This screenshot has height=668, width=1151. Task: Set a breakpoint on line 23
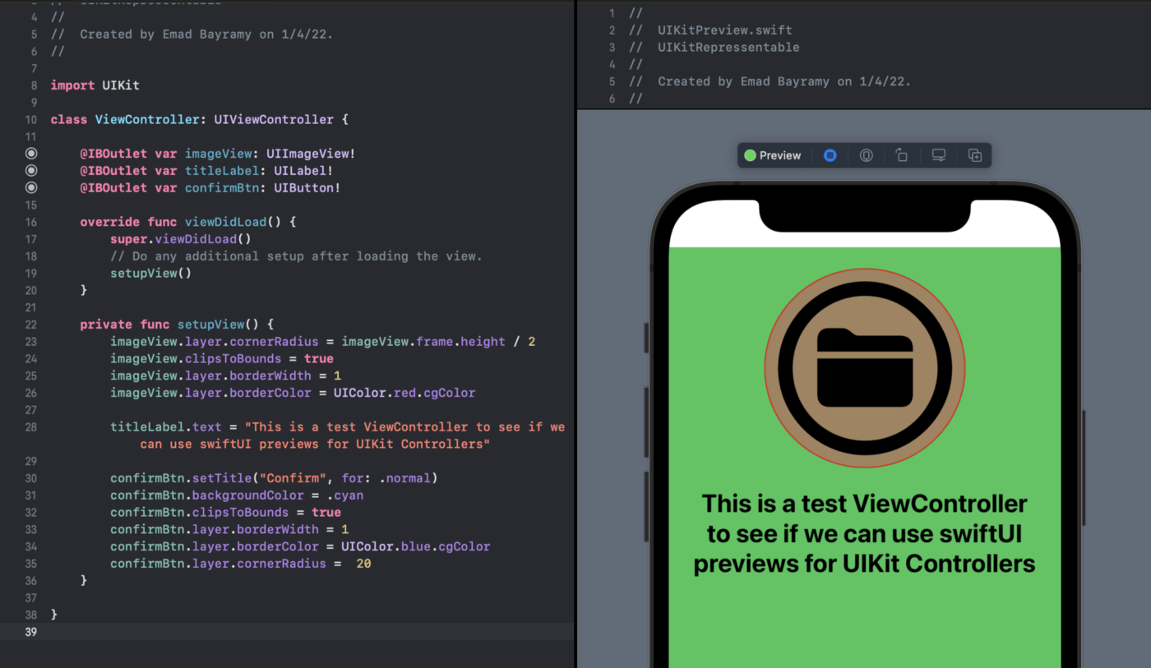(x=30, y=341)
